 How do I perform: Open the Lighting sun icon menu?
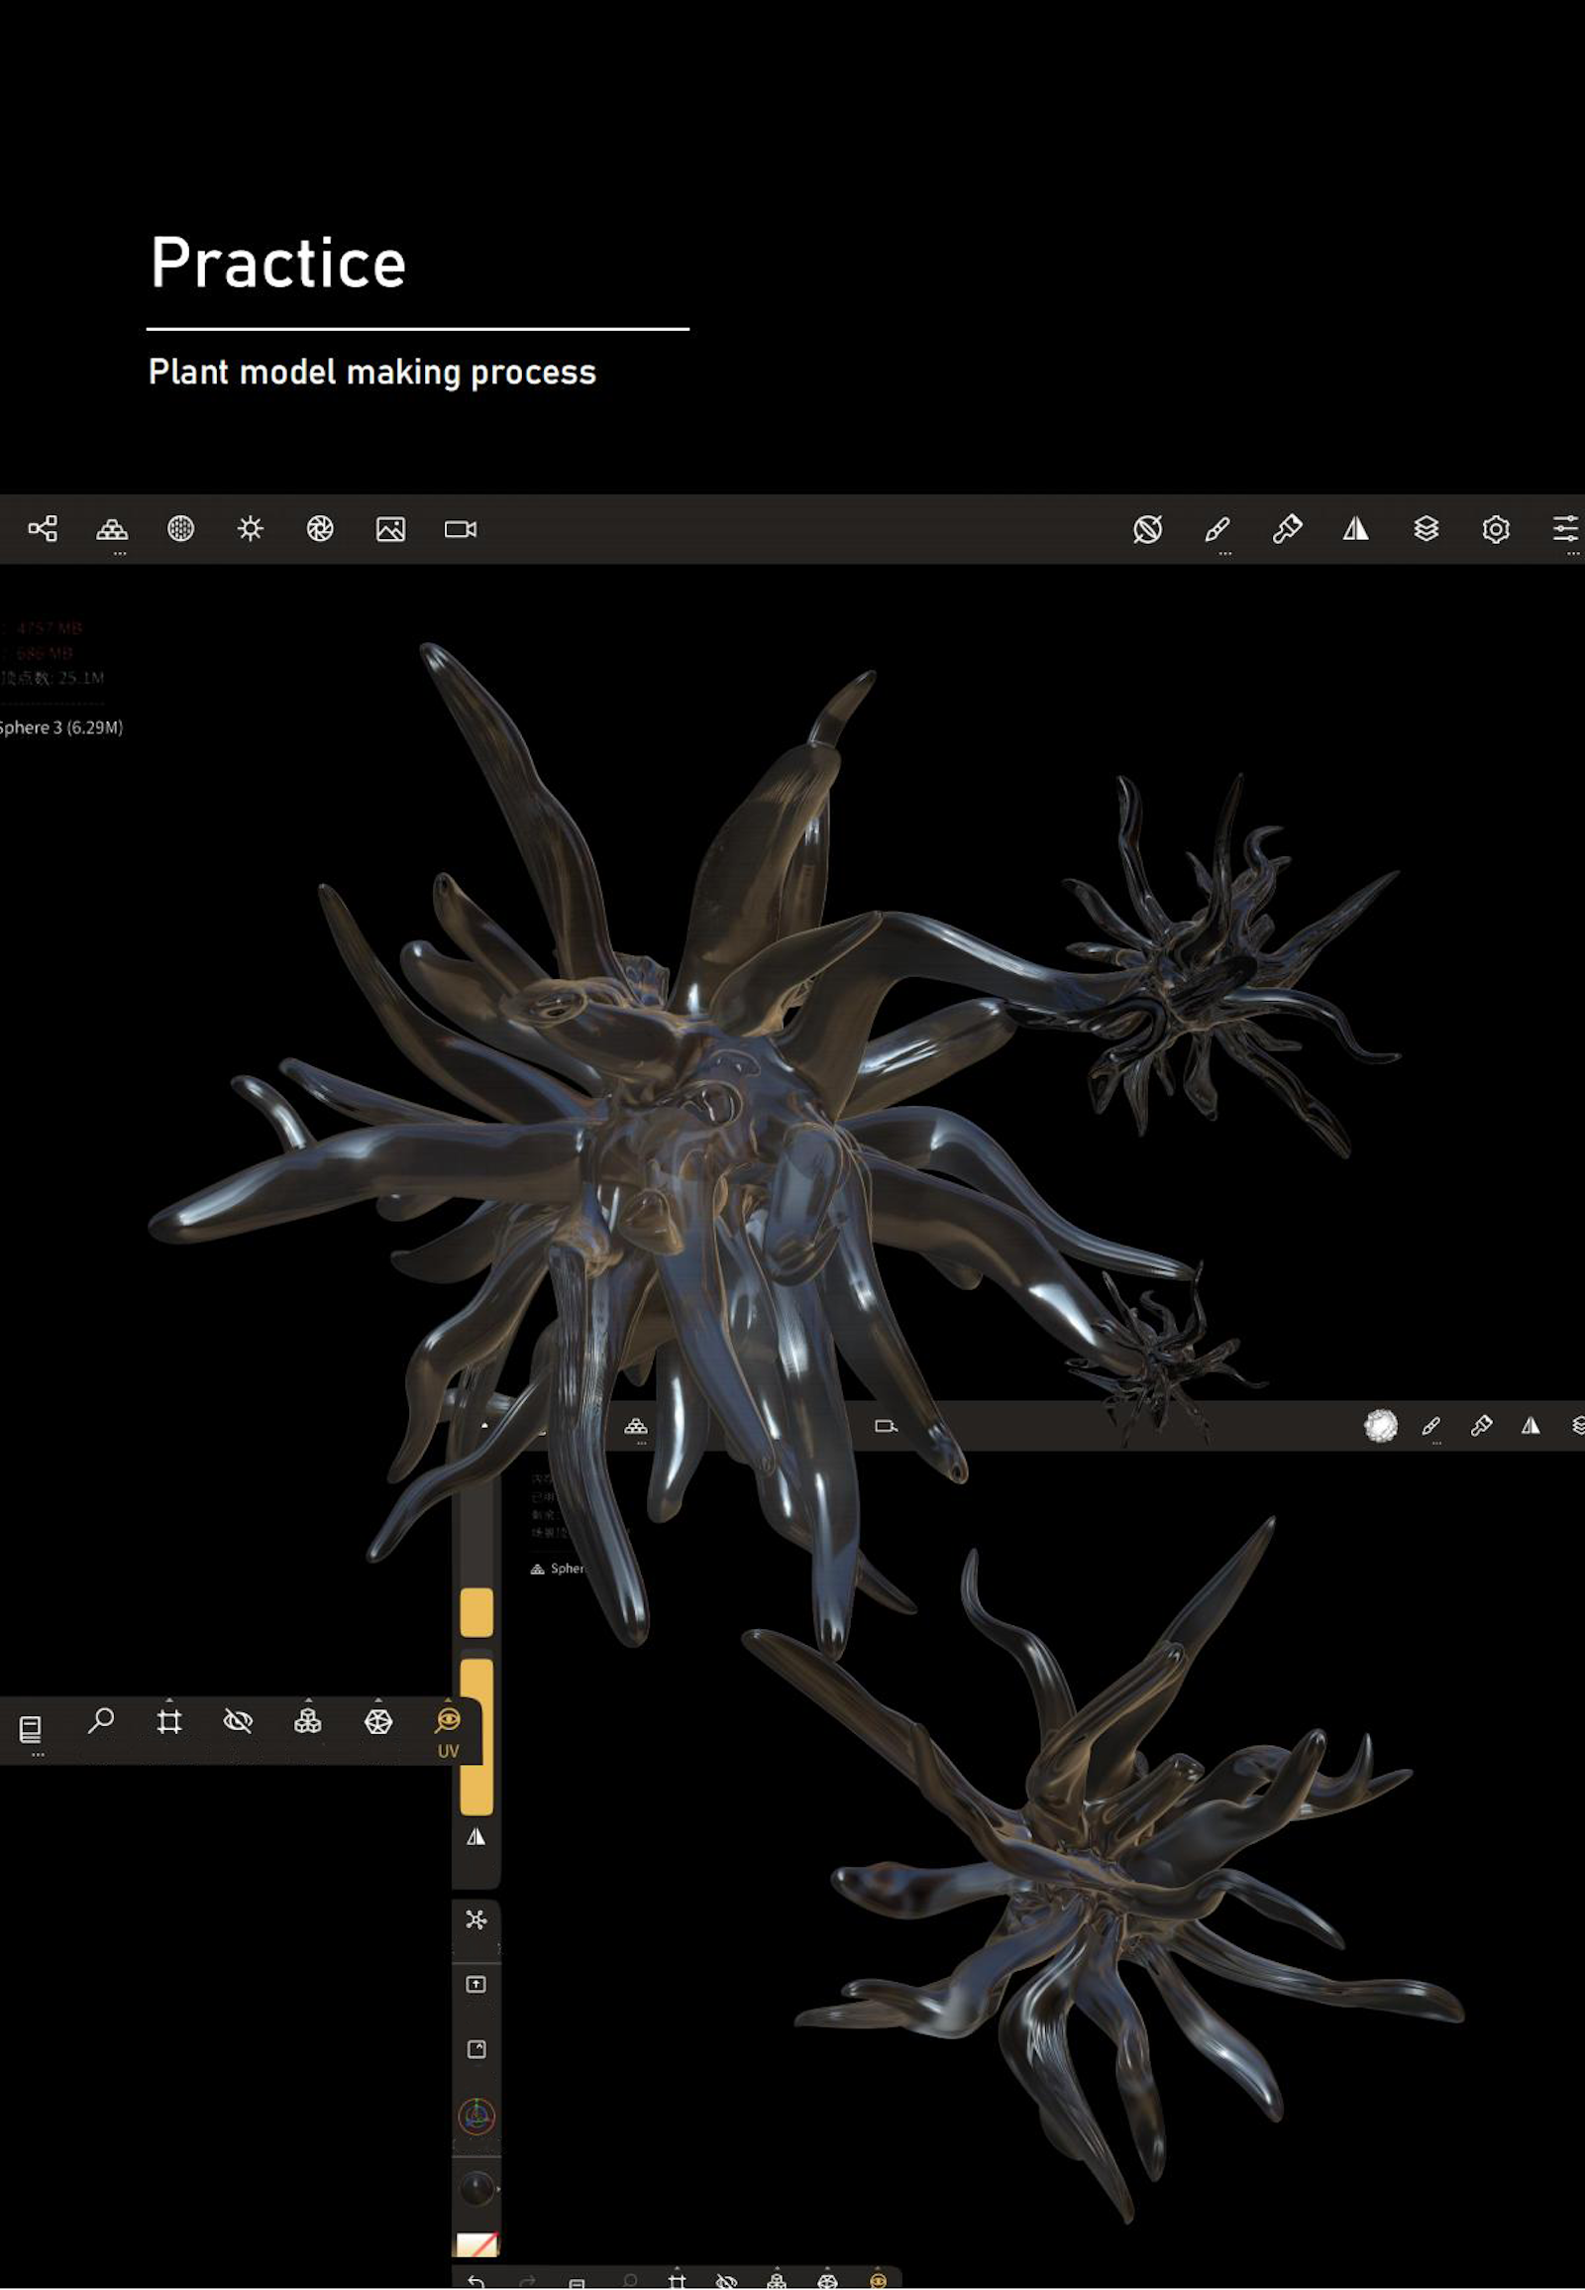pyautogui.click(x=251, y=528)
